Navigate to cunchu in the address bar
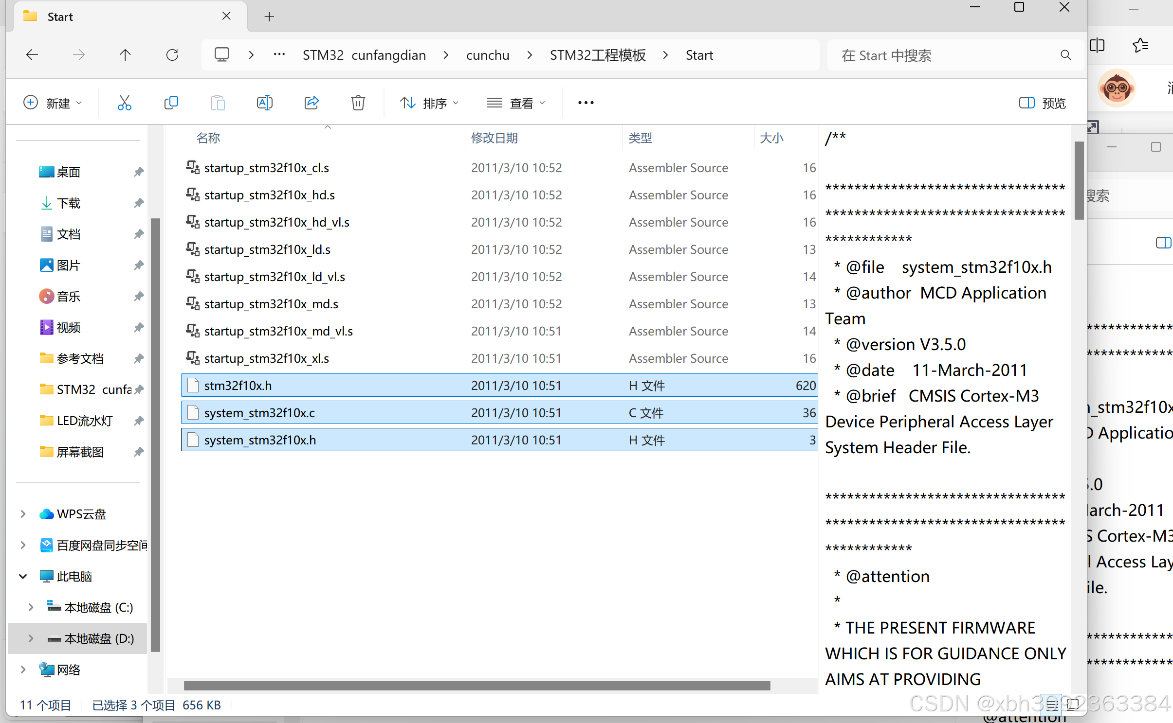Viewport: 1173px width, 723px height. coord(487,55)
